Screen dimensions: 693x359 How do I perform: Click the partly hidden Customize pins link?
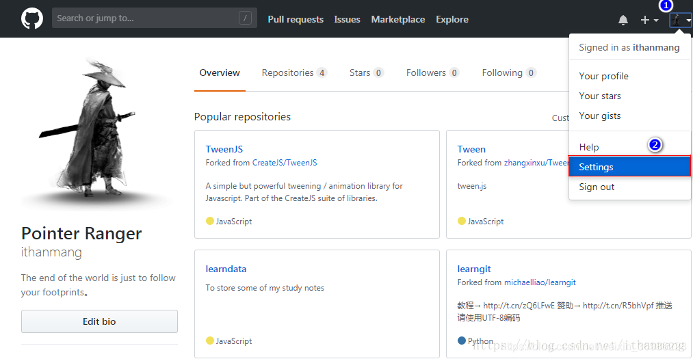[x=560, y=118]
